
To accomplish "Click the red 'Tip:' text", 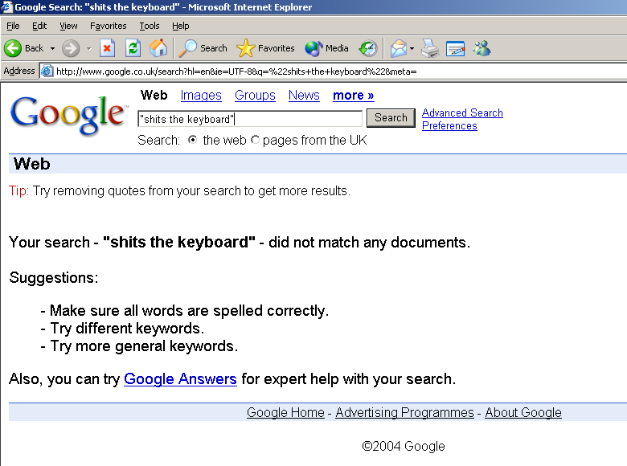I will point(18,191).
